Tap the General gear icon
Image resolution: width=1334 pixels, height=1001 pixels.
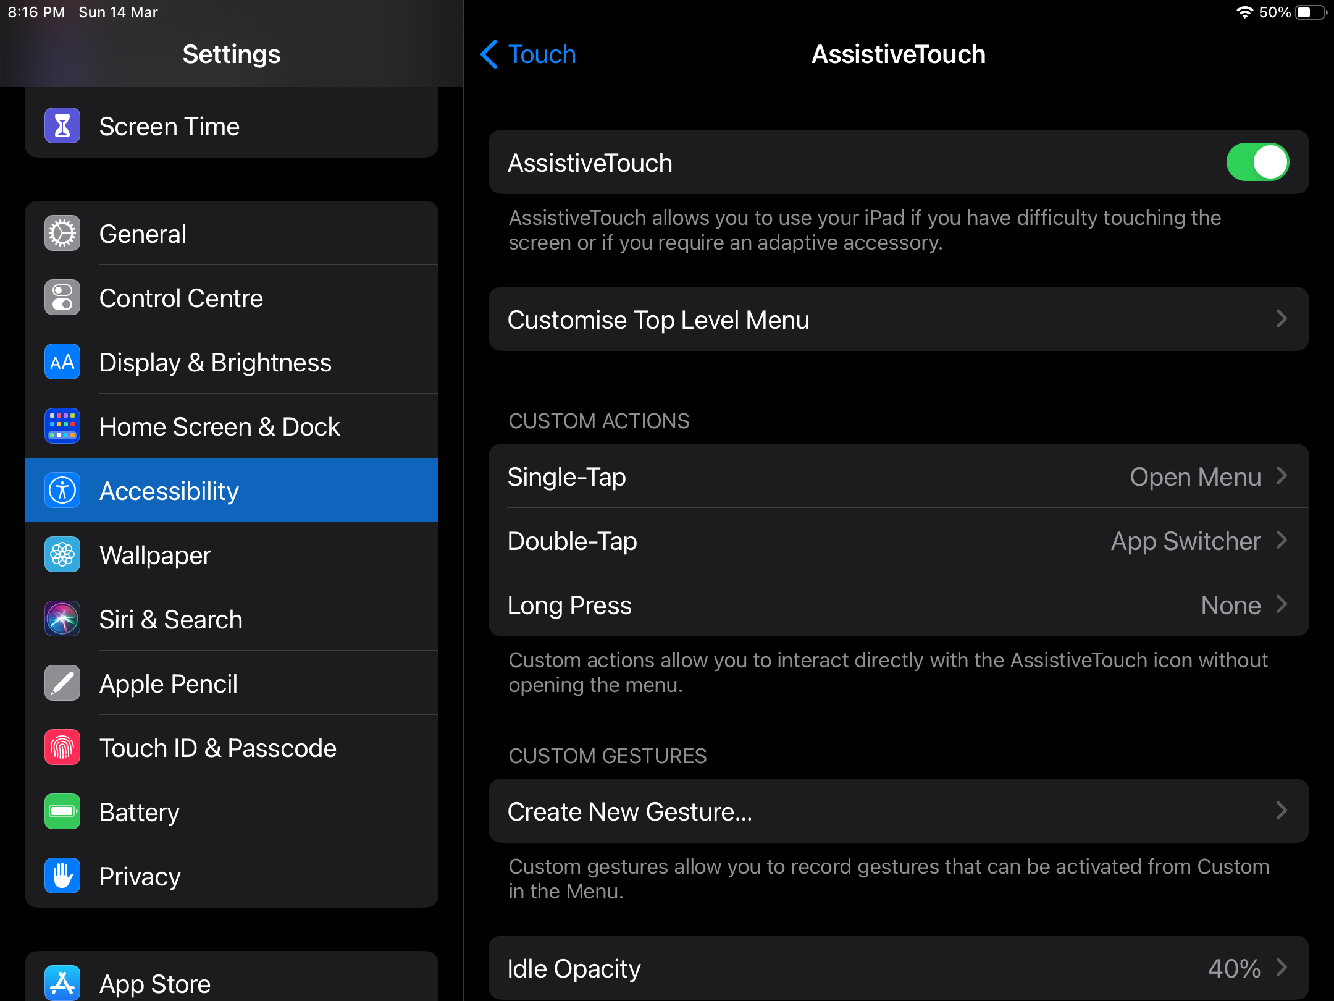tap(62, 234)
